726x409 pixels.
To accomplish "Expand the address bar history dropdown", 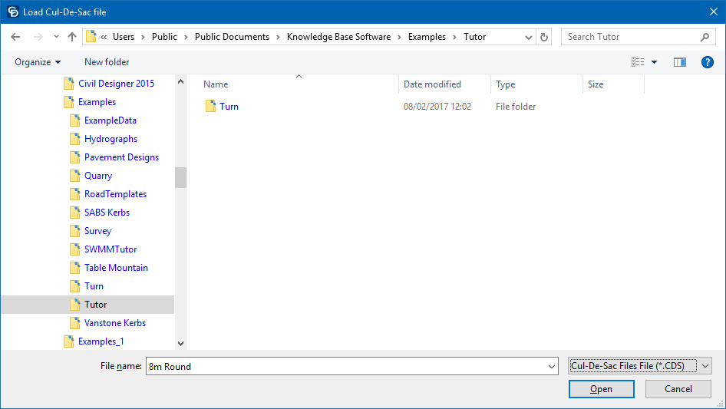I will coord(529,37).
